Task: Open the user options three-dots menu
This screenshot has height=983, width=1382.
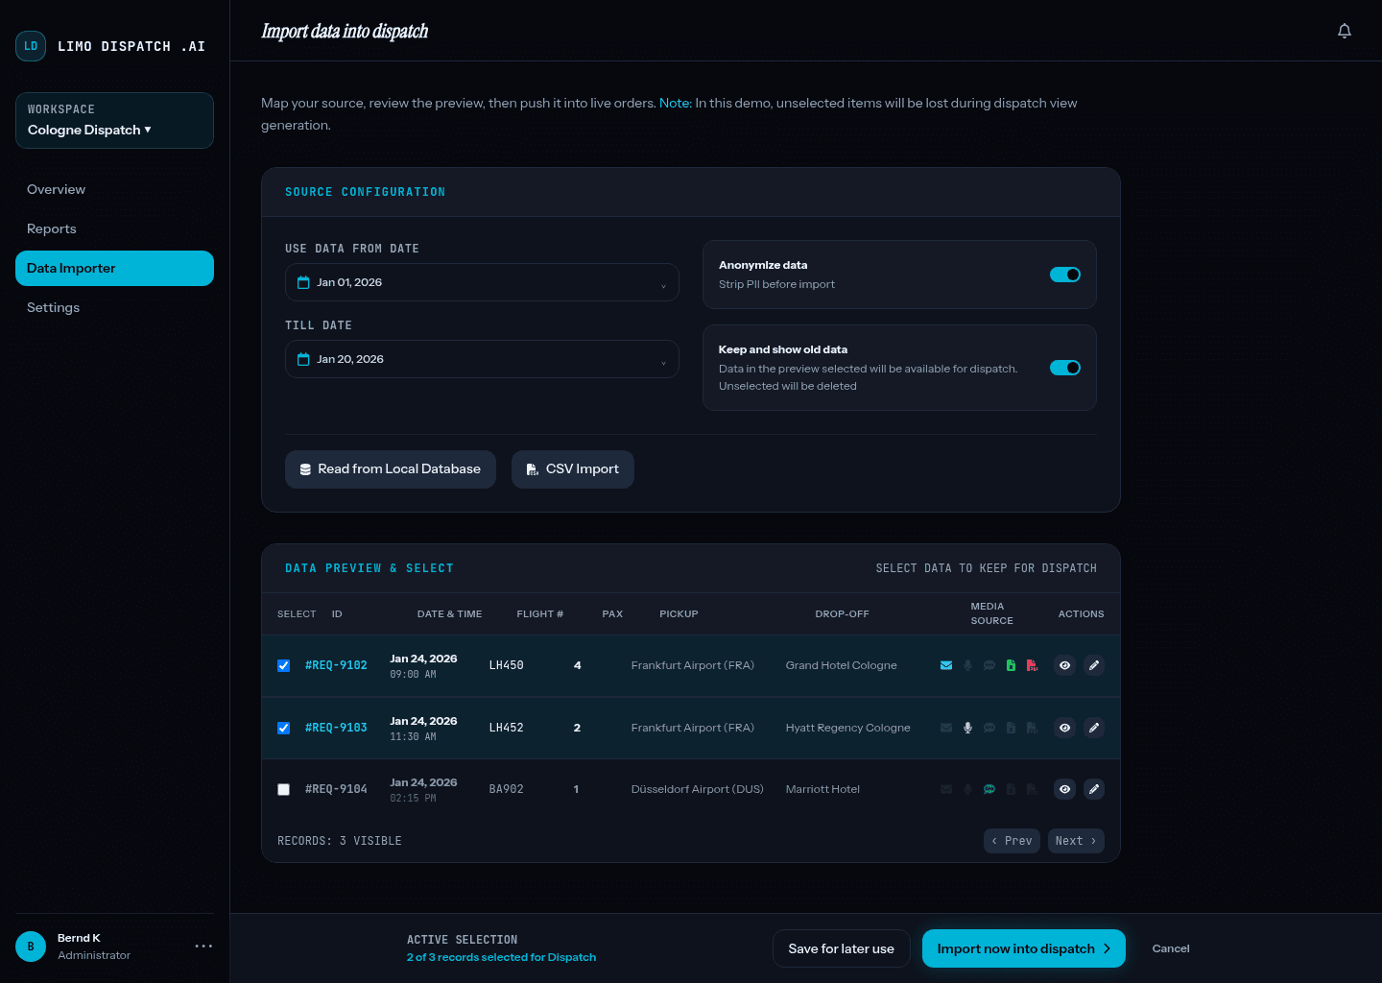Action: point(203,947)
